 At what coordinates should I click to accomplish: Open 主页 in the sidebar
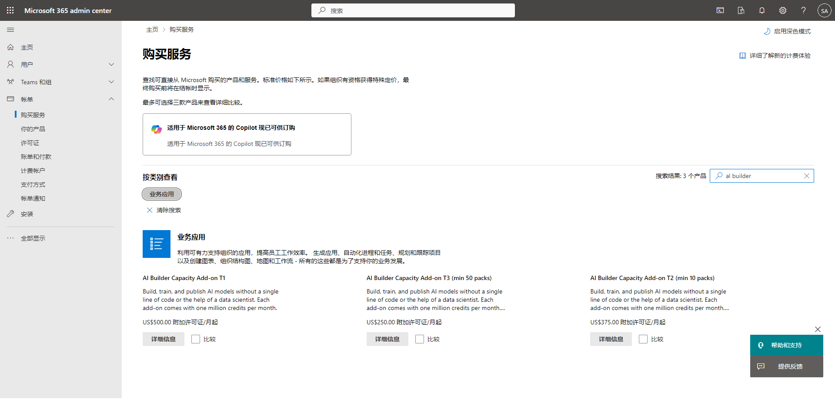(27, 47)
